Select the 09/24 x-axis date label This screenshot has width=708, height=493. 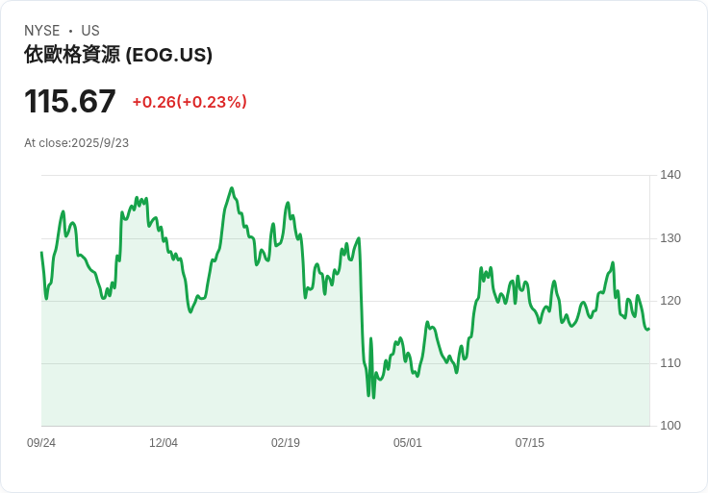click(41, 442)
